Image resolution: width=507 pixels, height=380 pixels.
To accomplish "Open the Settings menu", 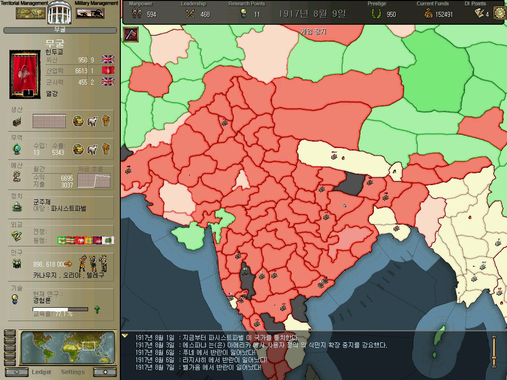I will coord(73,372).
